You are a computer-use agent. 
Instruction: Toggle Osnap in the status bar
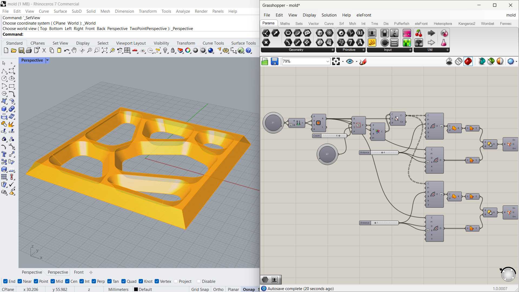point(249,289)
